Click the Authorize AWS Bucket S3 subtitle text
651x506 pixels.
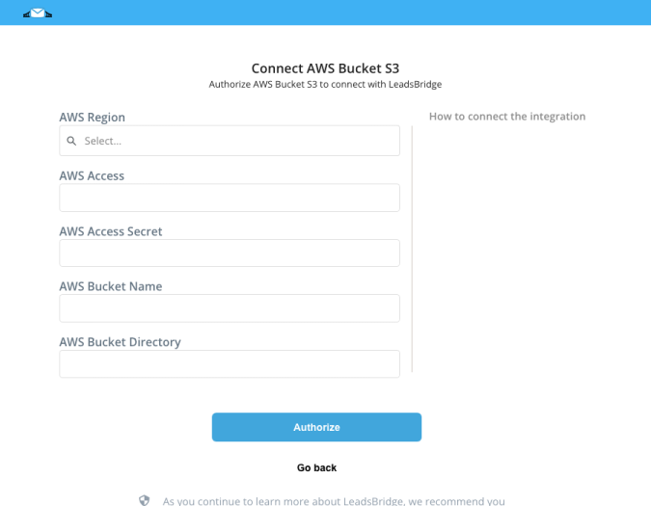(326, 85)
